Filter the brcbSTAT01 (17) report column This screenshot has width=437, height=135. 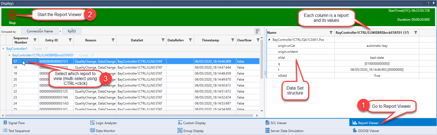pyautogui.click(x=416, y=33)
